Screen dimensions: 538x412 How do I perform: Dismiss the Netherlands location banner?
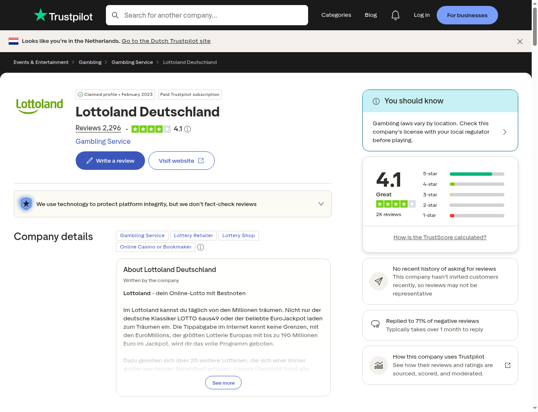coord(520,42)
